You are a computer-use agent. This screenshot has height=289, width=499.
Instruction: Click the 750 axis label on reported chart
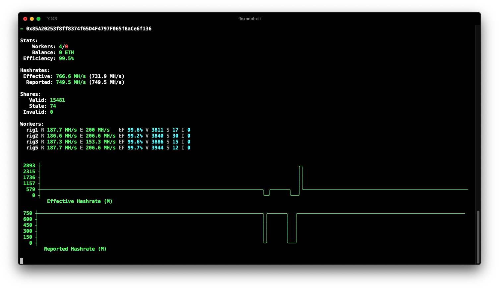pos(28,213)
